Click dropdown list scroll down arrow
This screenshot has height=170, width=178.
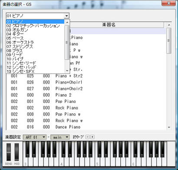tap(67, 71)
